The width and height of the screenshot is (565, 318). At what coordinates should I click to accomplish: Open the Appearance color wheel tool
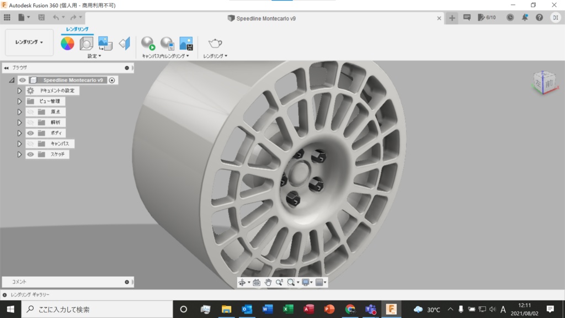67,43
